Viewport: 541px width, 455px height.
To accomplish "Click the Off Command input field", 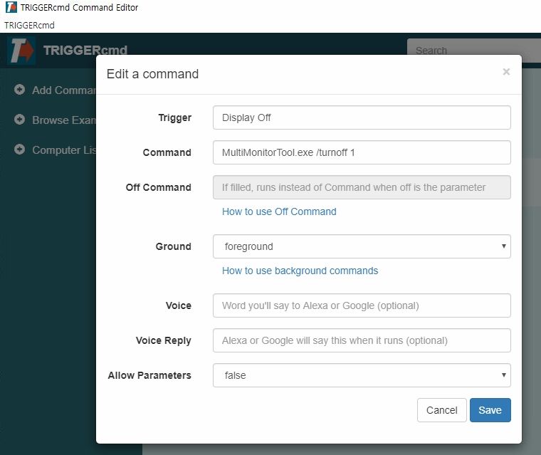I will (x=362, y=187).
